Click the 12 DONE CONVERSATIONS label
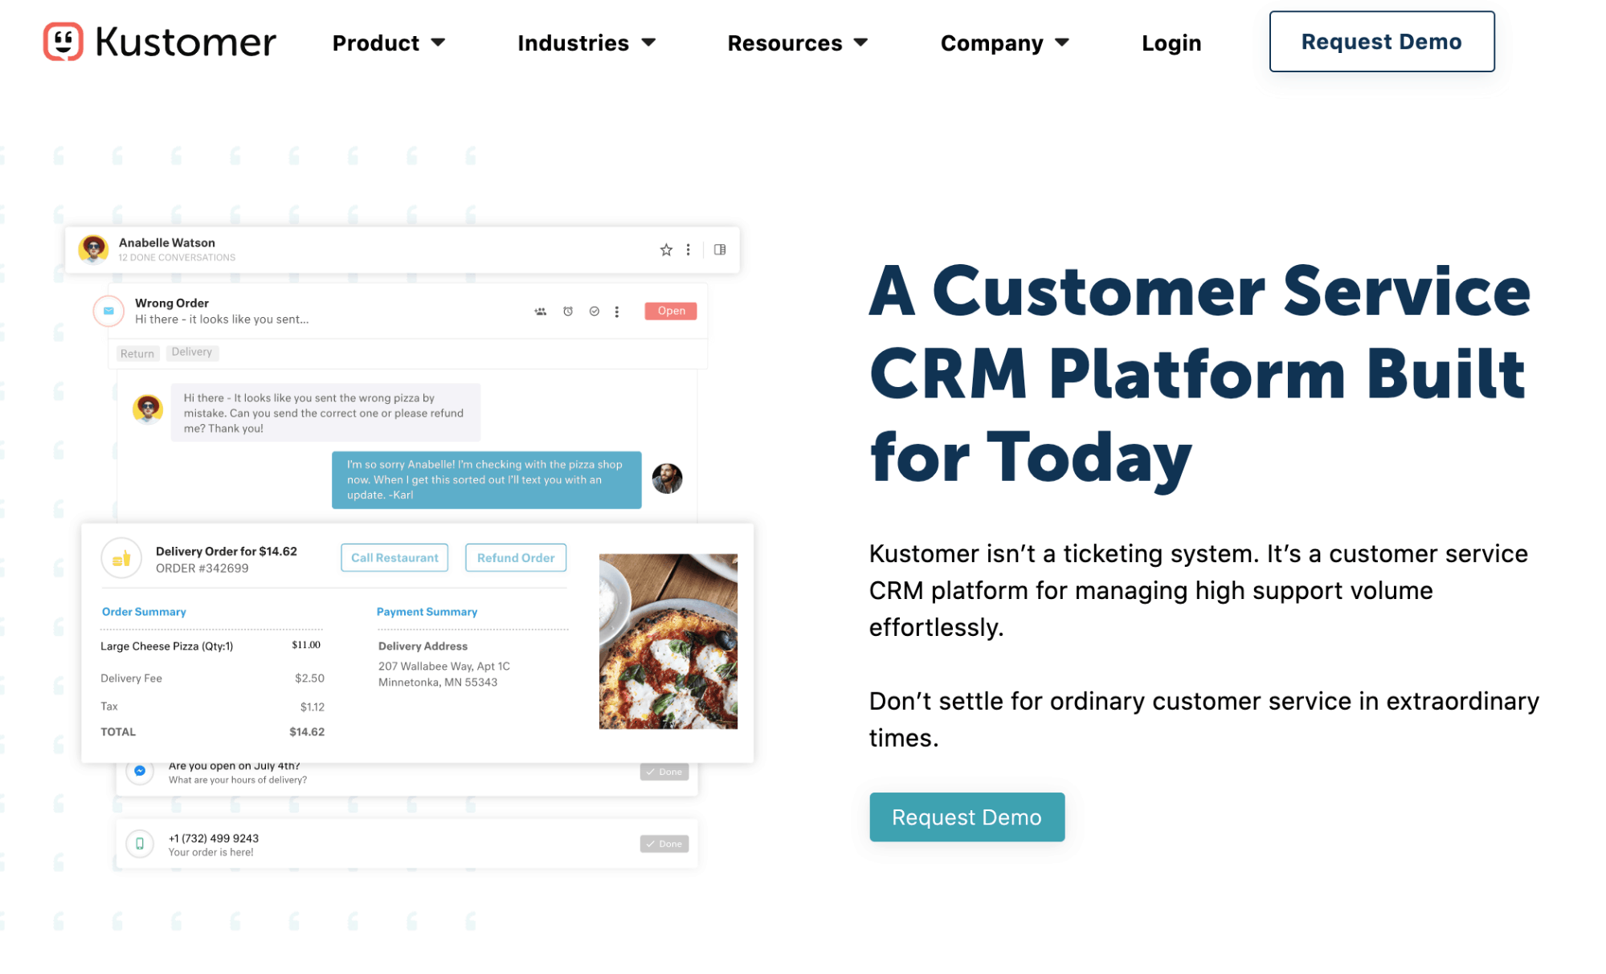The width and height of the screenshot is (1606, 974). [177, 258]
